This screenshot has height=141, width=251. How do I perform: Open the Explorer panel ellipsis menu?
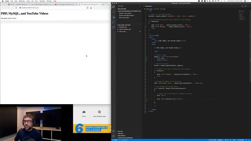pyautogui.click(x=140, y=6)
